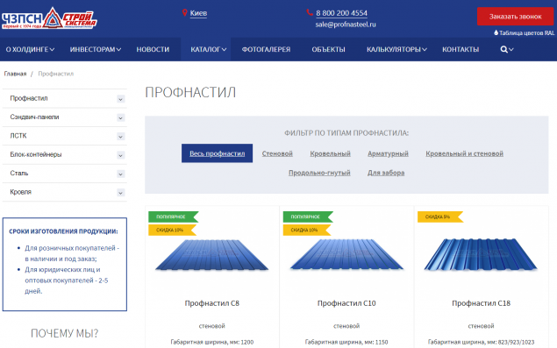Screen dimensions: 557x348
Task: Click the red location pin icon
Action: (185, 13)
